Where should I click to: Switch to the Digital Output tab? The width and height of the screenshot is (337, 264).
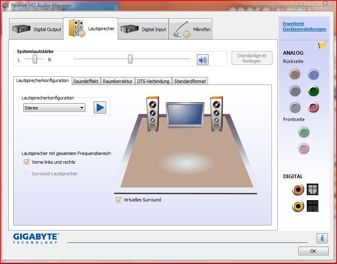pos(36,29)
